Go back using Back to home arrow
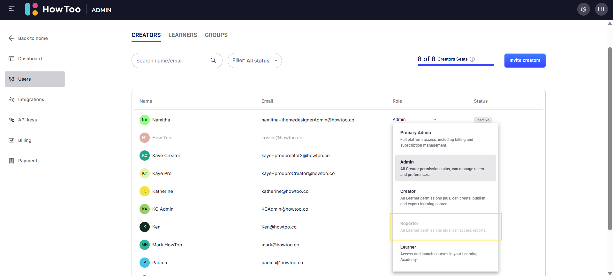This screenshot has height=276, width=613. pos(11,38)
